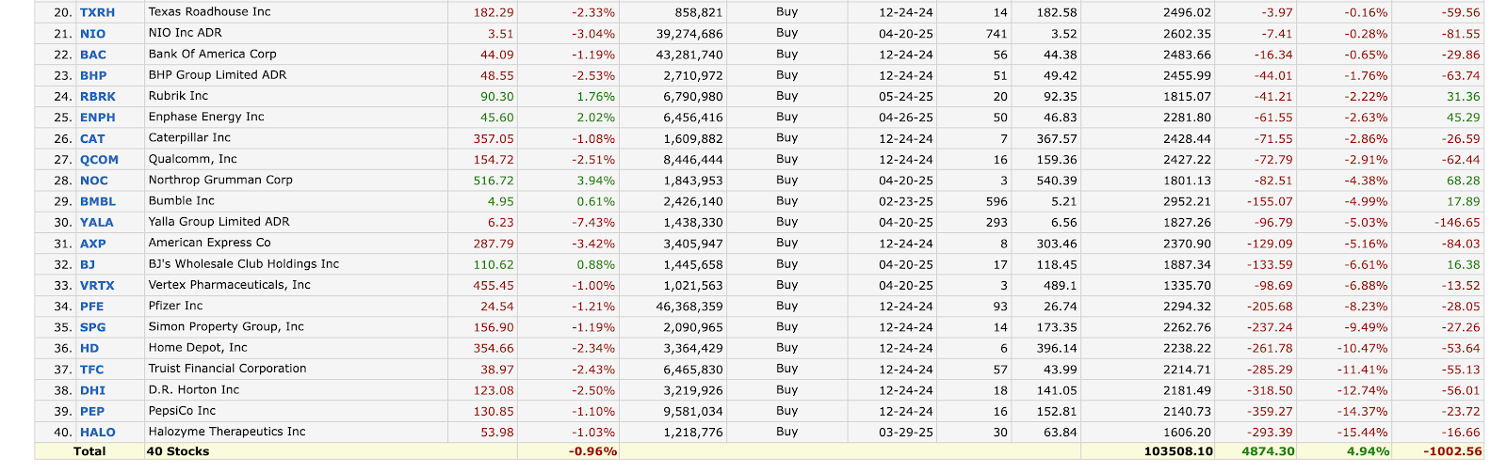Open the NOC ticker link

coord(94,181)
